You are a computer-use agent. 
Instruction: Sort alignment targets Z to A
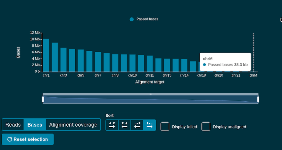coord(124,125)
